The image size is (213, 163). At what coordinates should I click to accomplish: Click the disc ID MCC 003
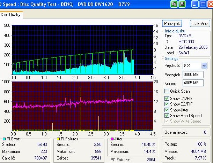[186, 41]
